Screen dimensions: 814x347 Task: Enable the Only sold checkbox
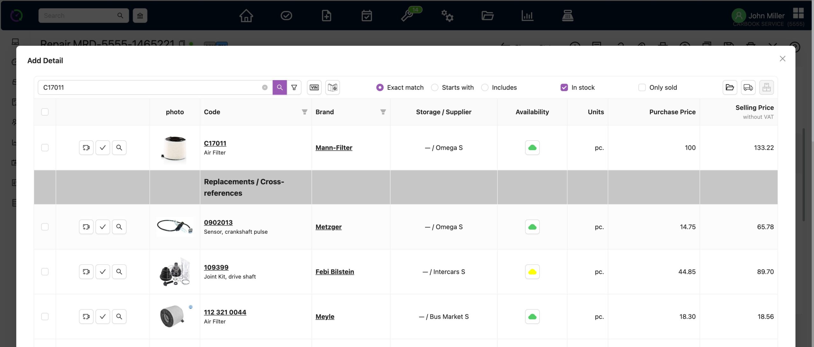click(x=642, y=87)
